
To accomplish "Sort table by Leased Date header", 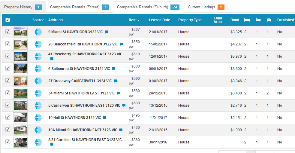I will pyautogui.click(x=159, y=20).
